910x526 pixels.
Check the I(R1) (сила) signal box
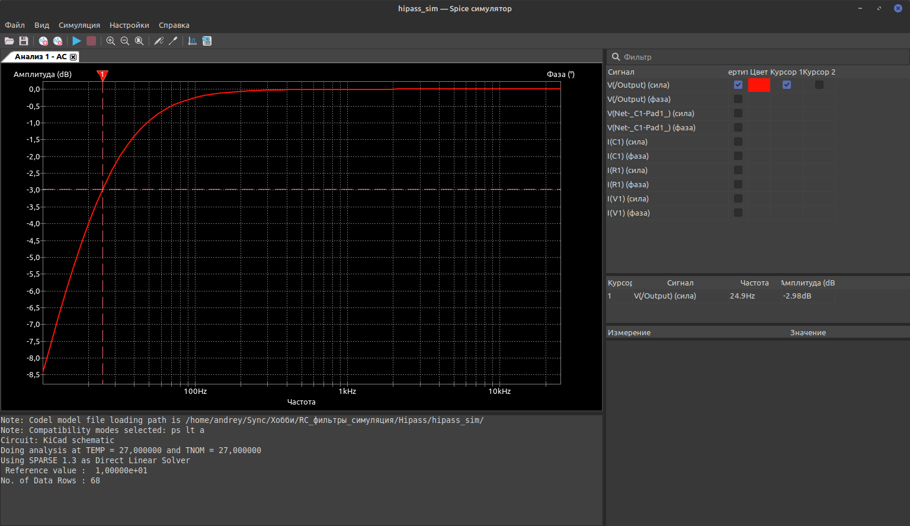738,170
